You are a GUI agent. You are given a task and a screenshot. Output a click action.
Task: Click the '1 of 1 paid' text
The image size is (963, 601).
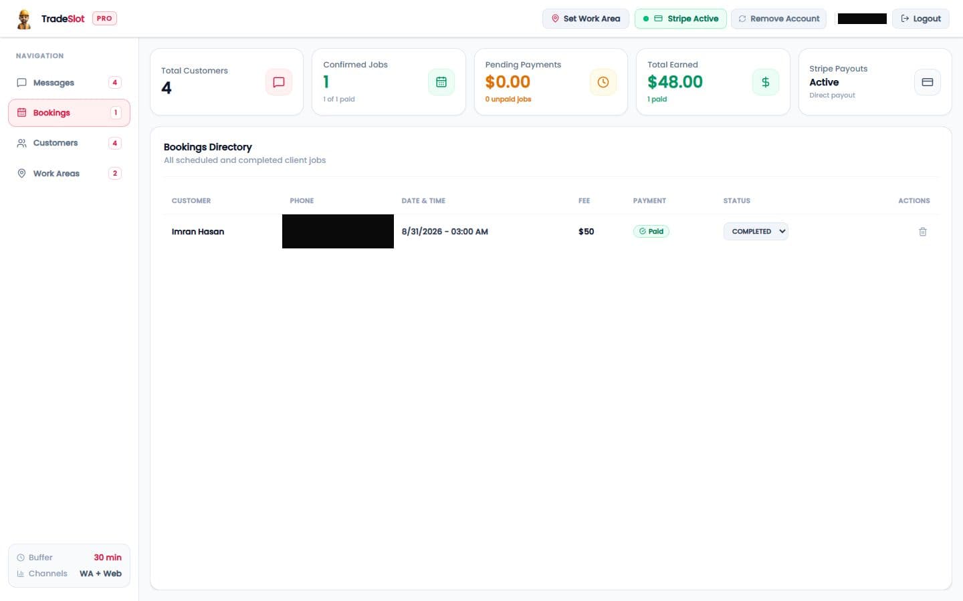[339, 99]
